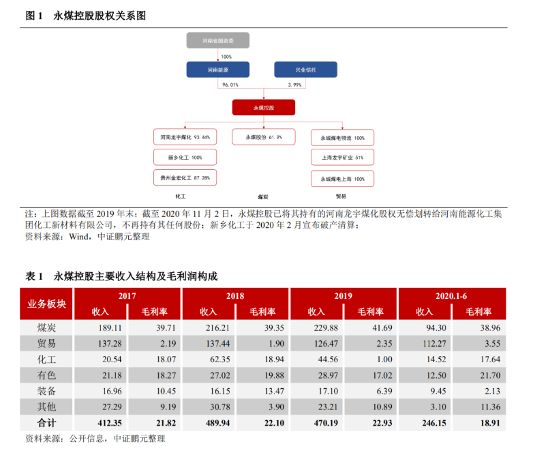Click the 贸易 row label in table
This screenshot has width=548, height=455.
[x=46, y=343]
